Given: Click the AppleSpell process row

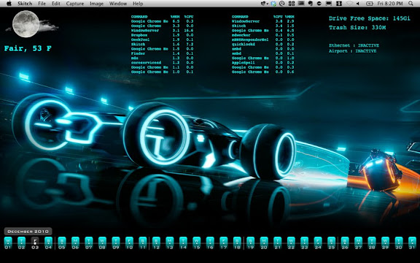Looking at the screenshot, I should pos(262,63).
